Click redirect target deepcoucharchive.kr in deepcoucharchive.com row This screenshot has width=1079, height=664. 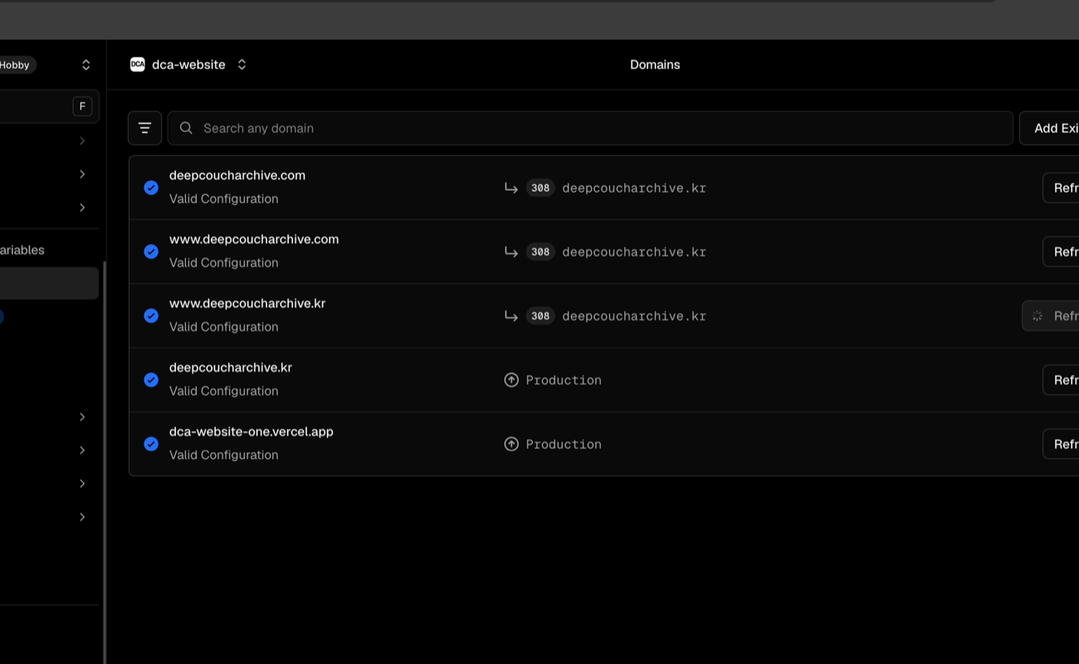pyautogui.click(x=634, y=188)
